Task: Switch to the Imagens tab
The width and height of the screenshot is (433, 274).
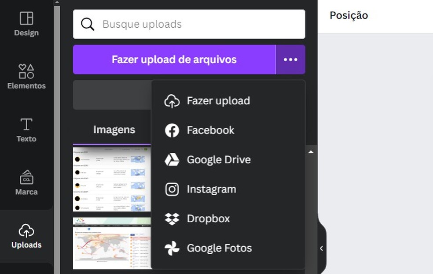Action: 114,130
